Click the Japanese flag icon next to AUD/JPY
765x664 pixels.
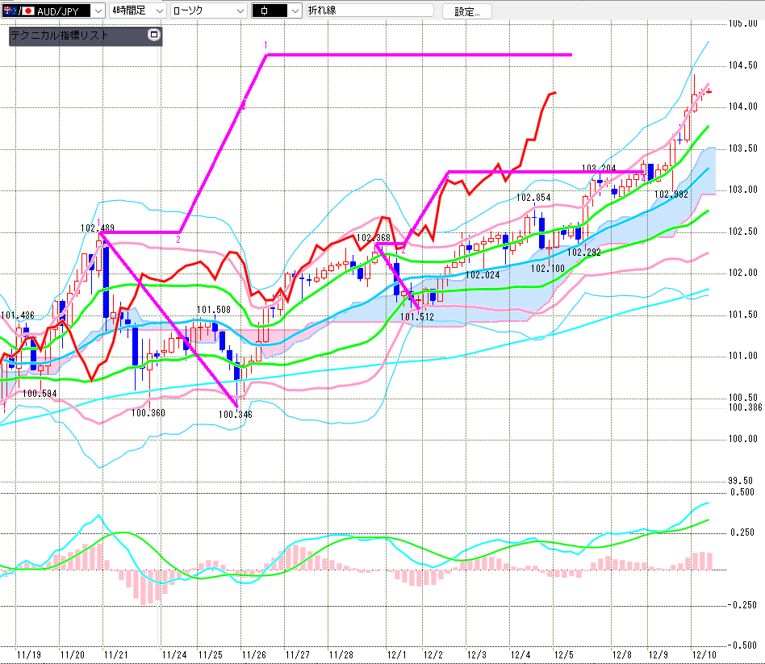tap(27, 10)
